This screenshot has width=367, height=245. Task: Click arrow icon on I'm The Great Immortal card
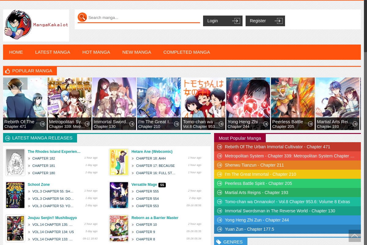[176, 124]
